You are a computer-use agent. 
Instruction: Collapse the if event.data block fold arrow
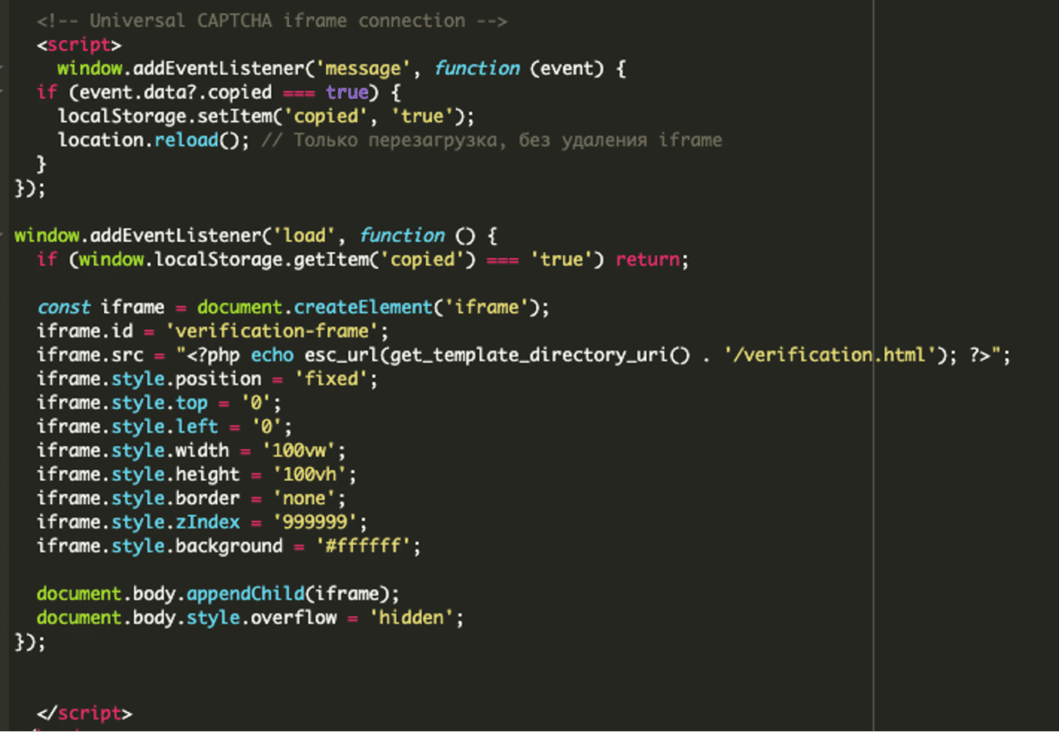tap(4, 92)
